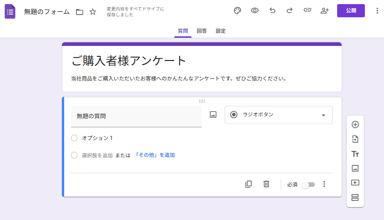
Task: Open the theme customization palette icon
Action: click(237, 11)
